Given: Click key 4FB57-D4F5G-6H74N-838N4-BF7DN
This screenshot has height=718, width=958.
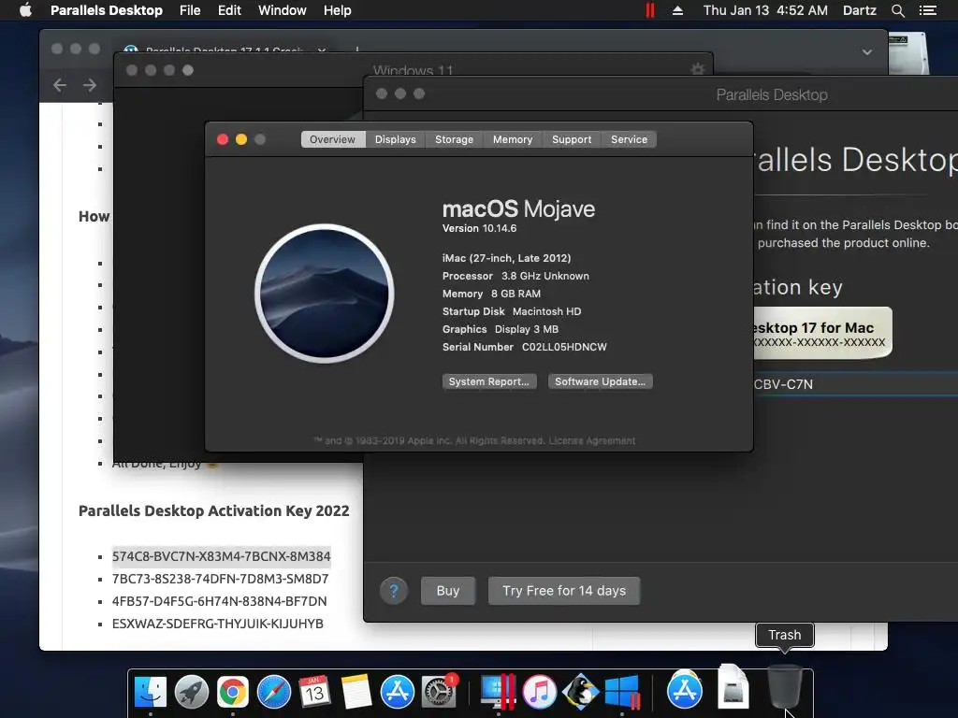Looking at the screenshot, I should tap(219, 601).
